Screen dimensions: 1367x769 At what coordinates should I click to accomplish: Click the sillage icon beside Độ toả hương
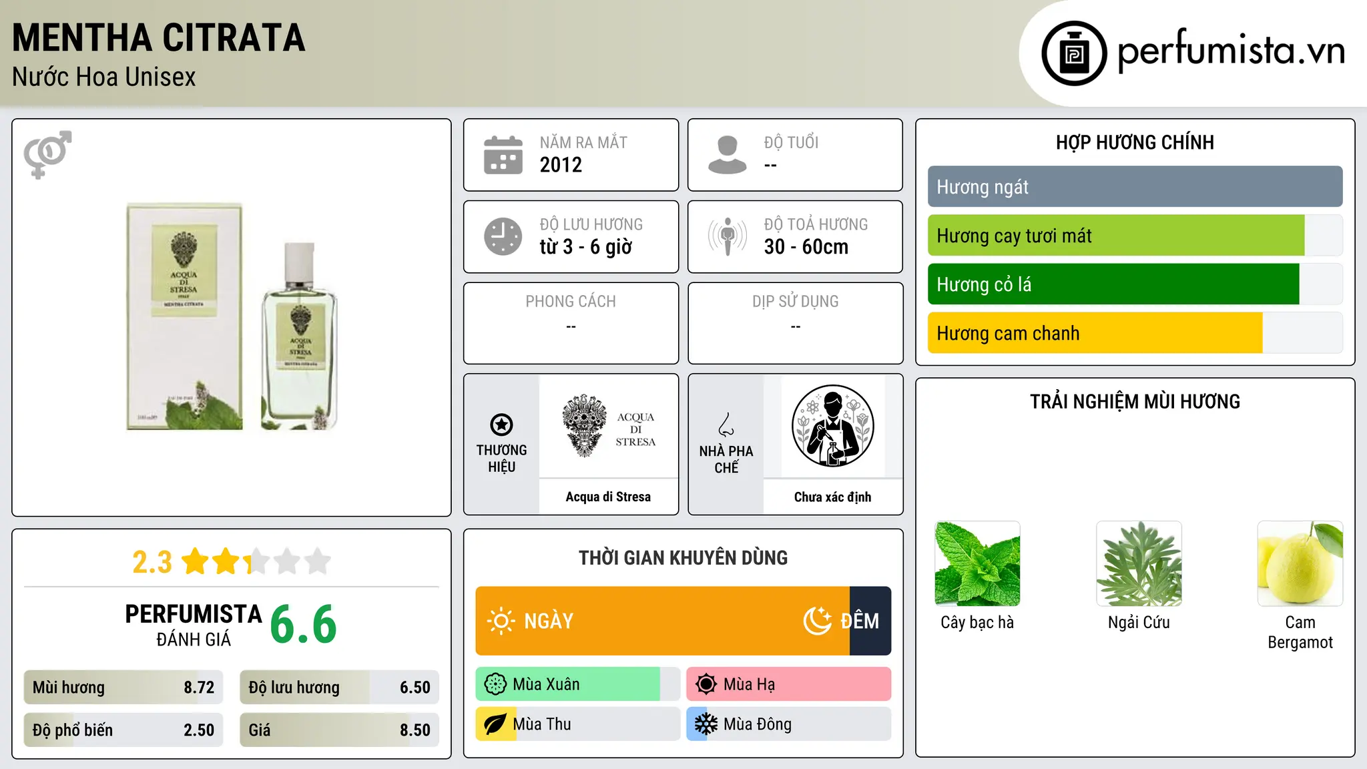point(728,236)
